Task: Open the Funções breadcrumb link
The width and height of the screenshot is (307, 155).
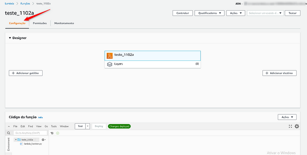Action: coord(25,3)
